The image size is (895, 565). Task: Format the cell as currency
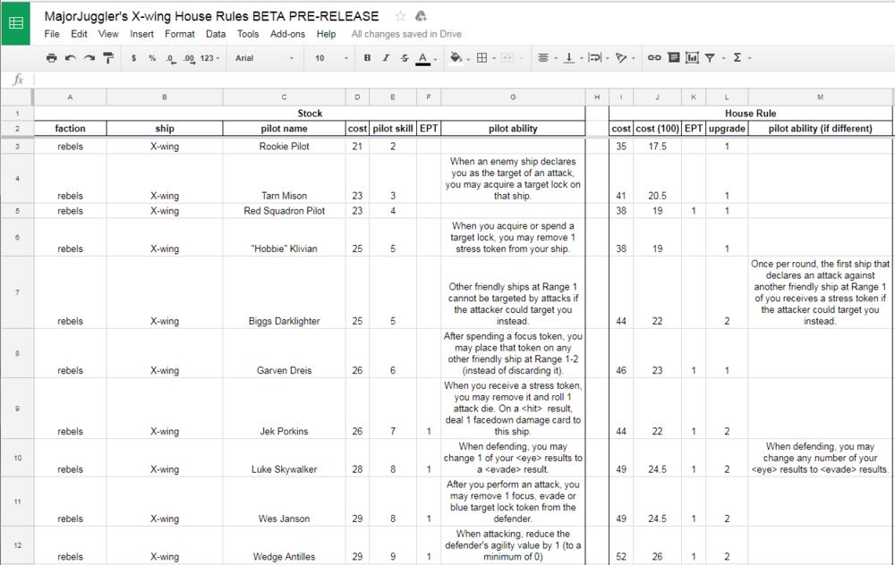pyautogui.click(x=133, y=58)
